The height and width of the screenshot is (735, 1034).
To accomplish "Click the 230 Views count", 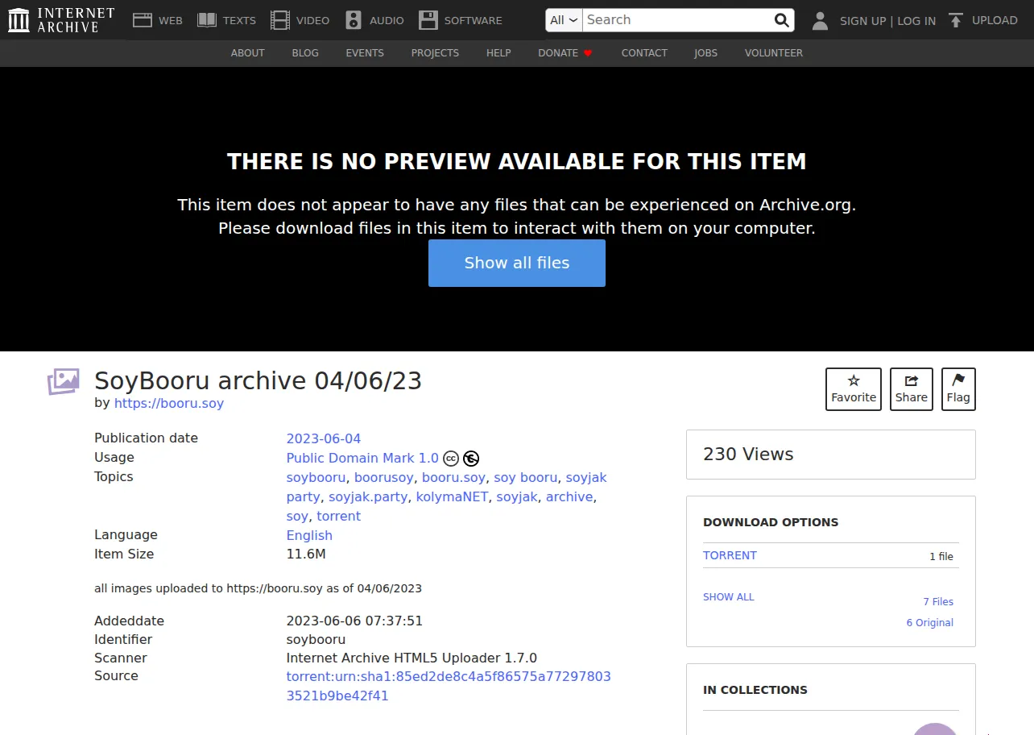I will point(748,455).
